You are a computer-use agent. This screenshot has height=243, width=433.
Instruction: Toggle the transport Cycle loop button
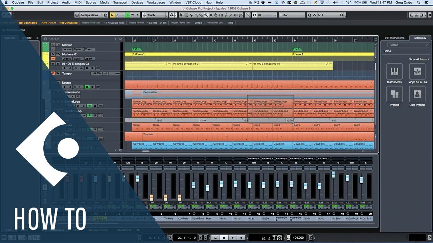(x=215, y=238)
